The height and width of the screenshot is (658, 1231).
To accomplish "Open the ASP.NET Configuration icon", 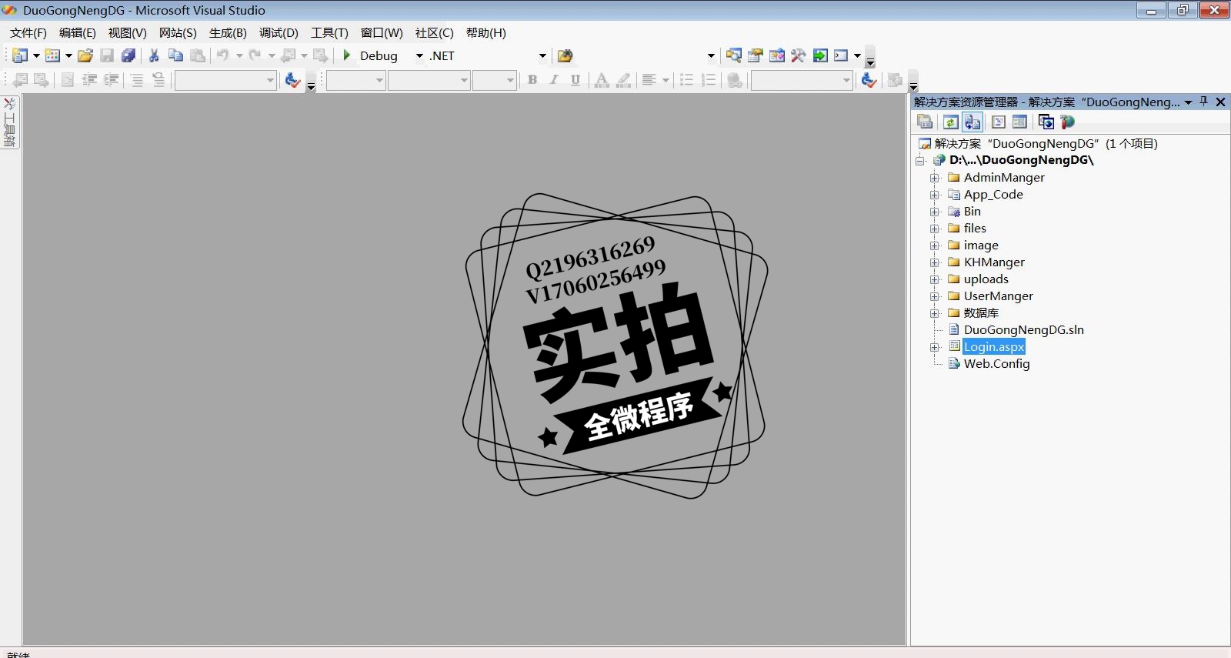I will 1067,122.
